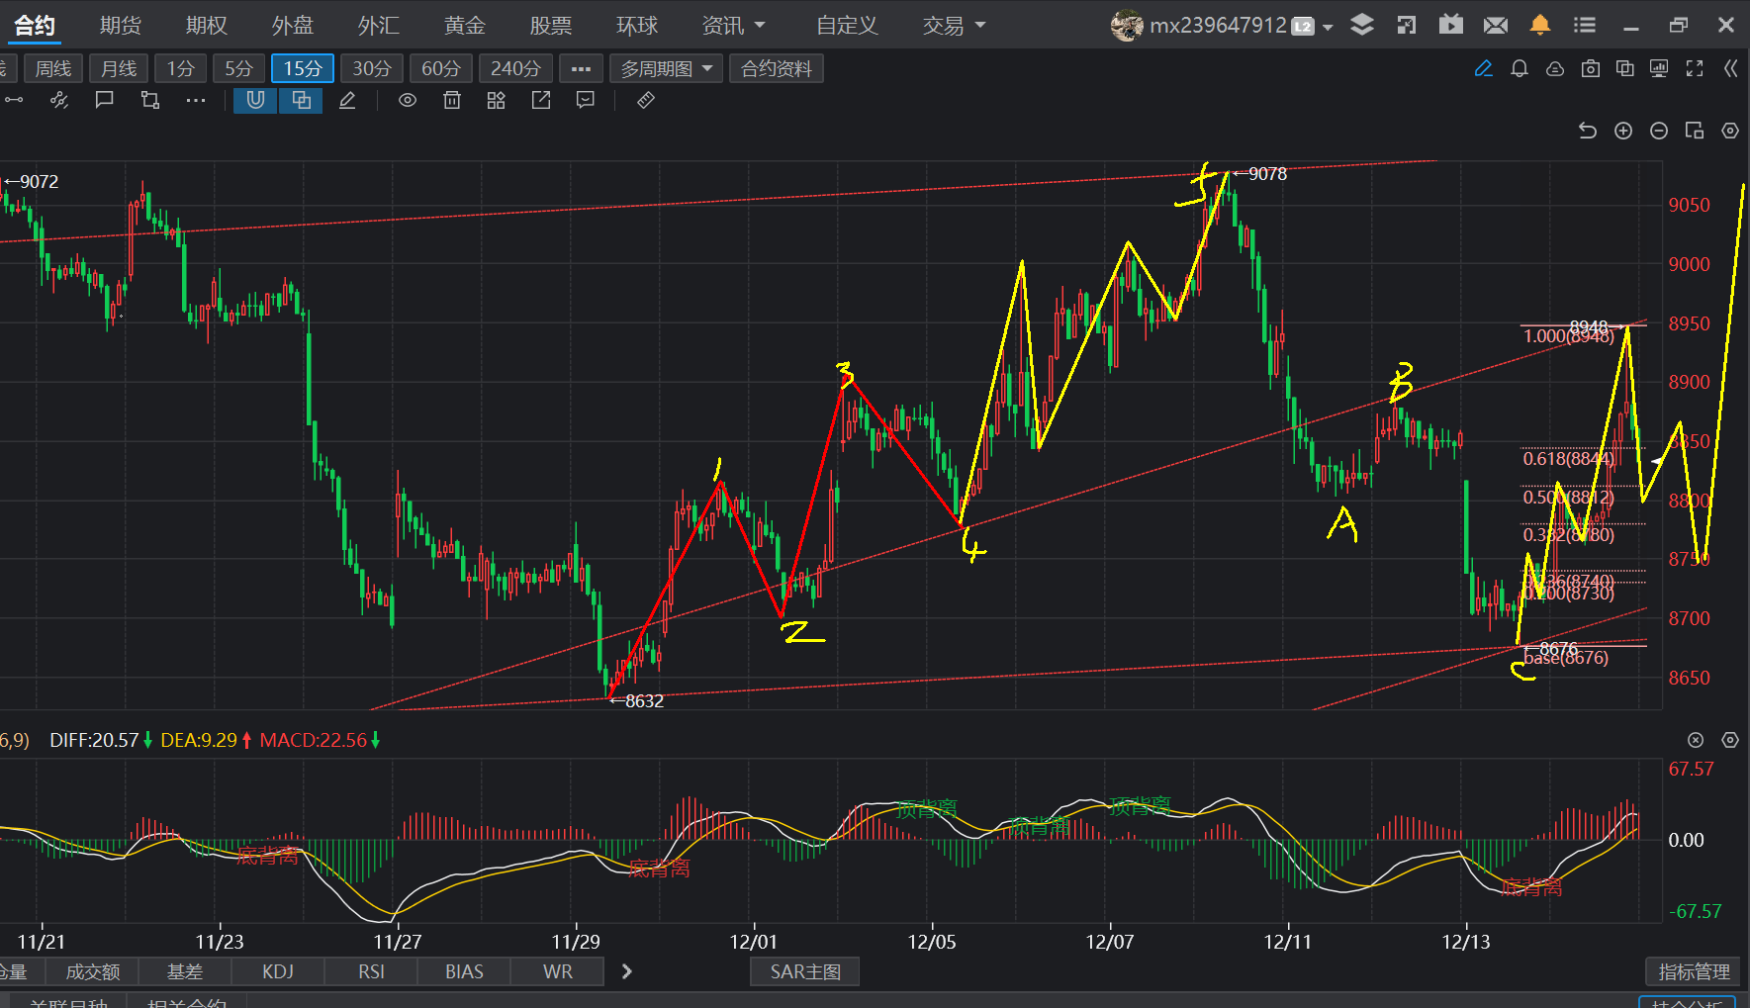1750x1008 pixels.
Task: Open the mail messages icon
Action: (1496, 25)
